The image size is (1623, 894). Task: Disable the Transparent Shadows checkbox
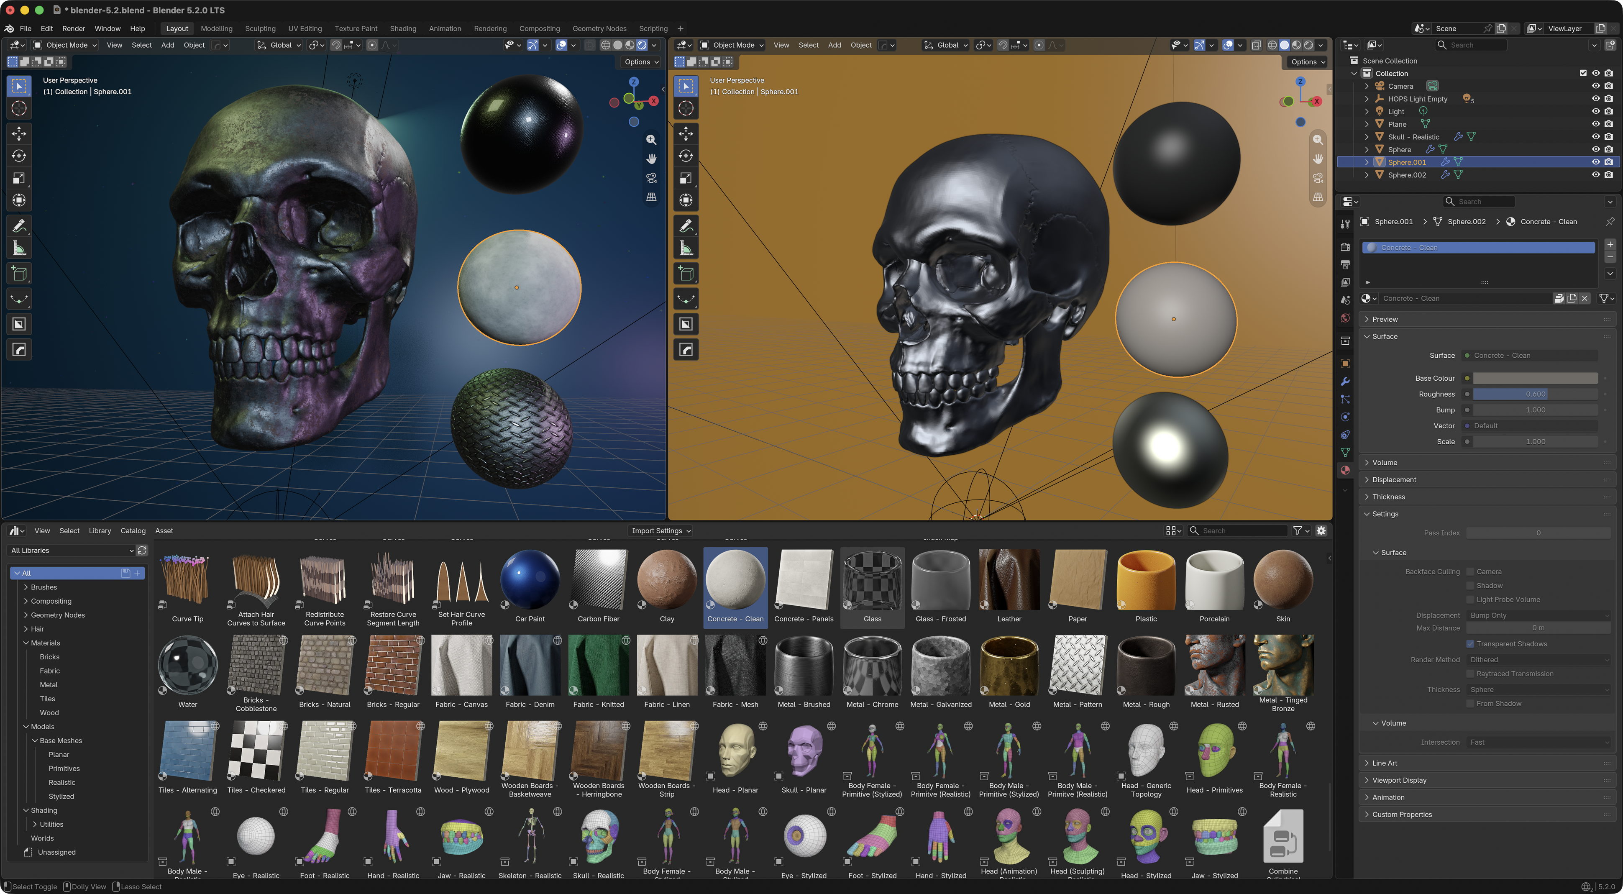[x=1470, y=644]
